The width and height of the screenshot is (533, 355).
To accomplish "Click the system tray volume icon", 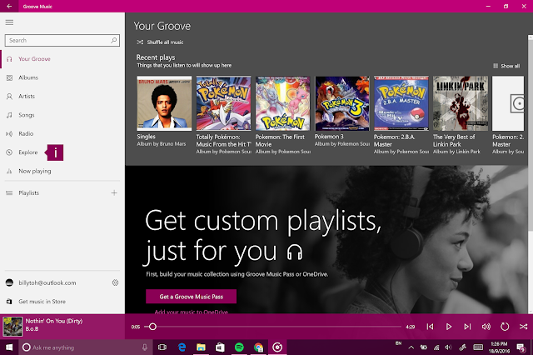I will coord(448,347).
